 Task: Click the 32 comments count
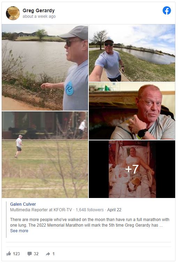pos(36,254)
